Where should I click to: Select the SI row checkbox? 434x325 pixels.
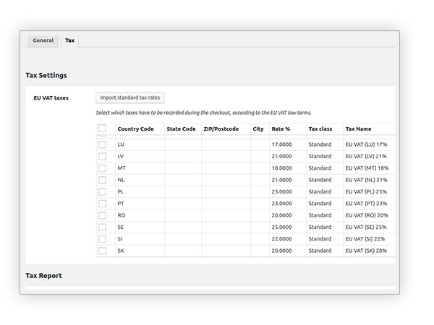[103, 239]
